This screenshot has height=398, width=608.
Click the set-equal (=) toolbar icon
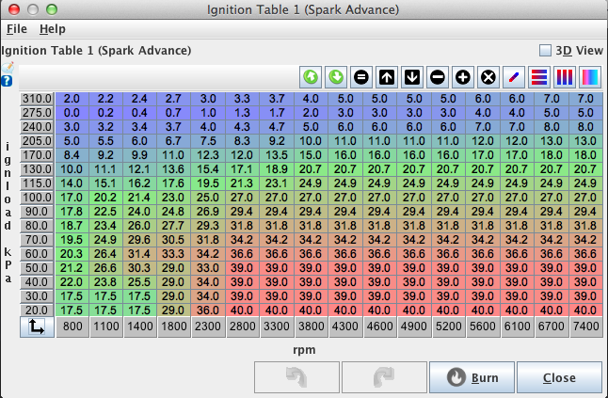click(x=361, y=76)
